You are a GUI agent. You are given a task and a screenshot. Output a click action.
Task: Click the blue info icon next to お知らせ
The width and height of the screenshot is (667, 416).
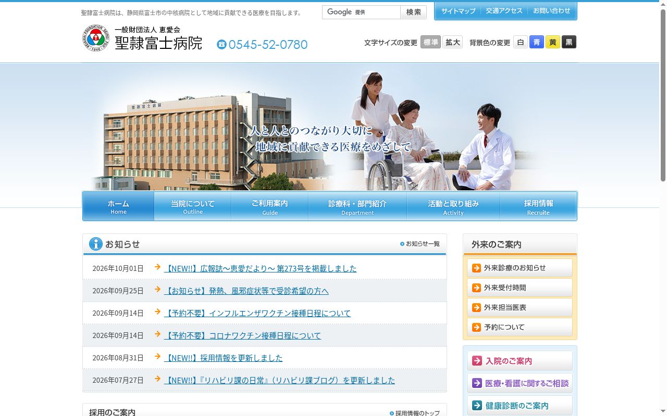point(96,244)
